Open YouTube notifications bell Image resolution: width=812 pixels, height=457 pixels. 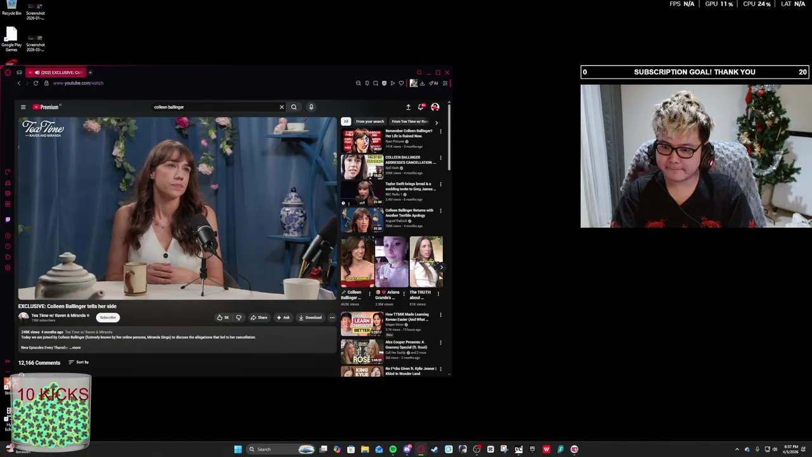(421, 107)
